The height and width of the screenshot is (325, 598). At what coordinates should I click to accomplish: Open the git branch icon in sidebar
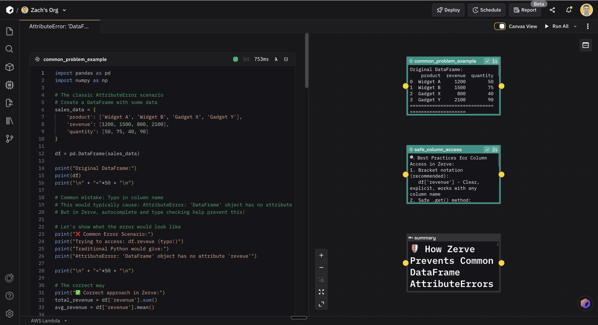pos(9,139)
